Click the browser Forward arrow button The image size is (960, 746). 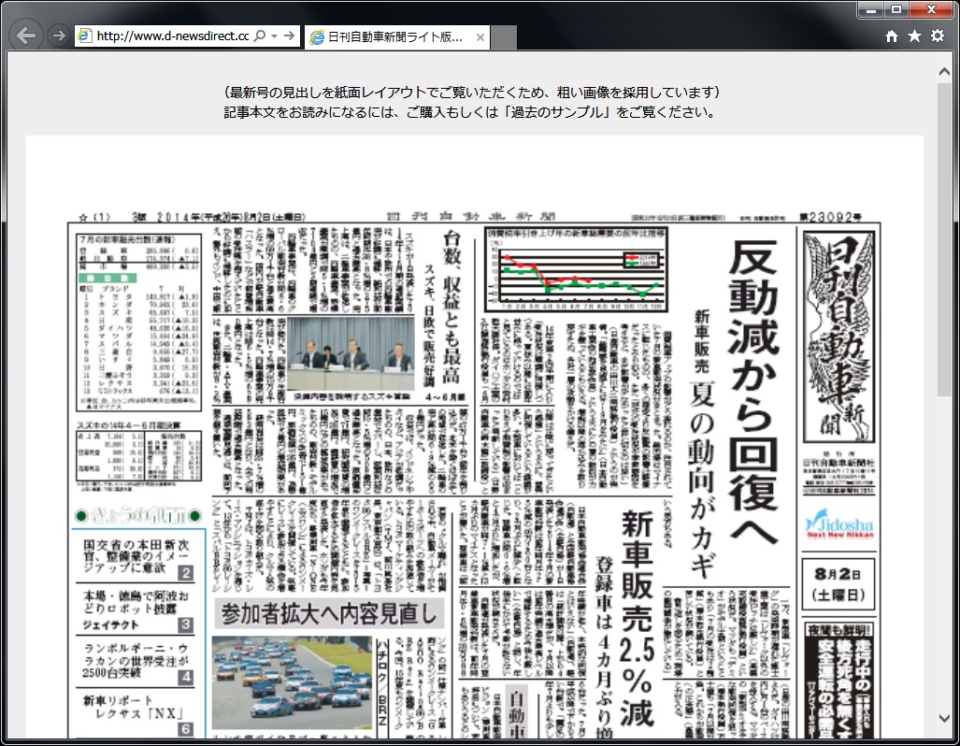pos(58,36)
